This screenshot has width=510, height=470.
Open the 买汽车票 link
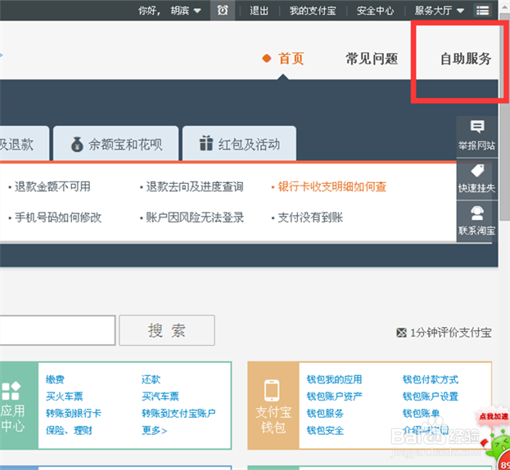pyautogui.click(x=160, y=396)
